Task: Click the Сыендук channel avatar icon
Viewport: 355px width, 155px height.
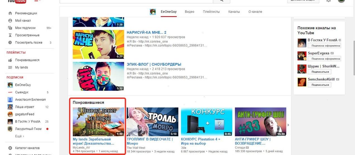Action: click(x=10, y=92)
